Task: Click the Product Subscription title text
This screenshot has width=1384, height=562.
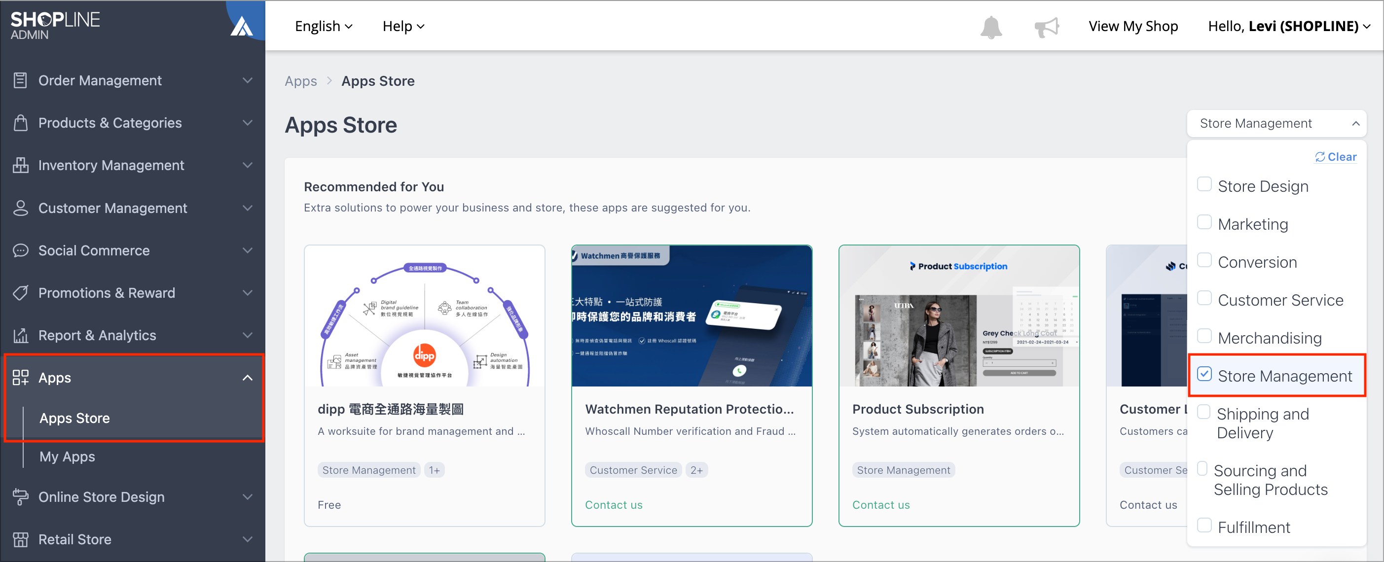Action: pyautogui.click(x=917, y=409)
